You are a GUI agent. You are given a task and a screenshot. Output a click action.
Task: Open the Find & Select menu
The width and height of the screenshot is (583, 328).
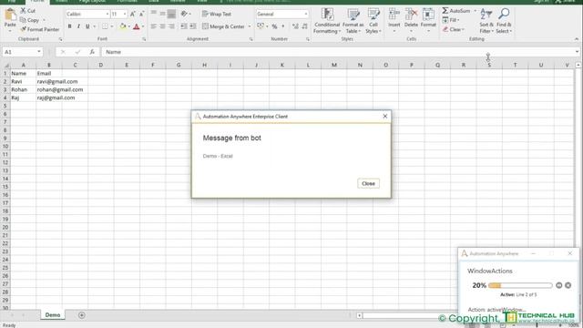pos(504,21)
